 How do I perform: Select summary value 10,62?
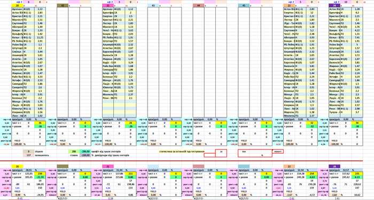tap(357, 195)
